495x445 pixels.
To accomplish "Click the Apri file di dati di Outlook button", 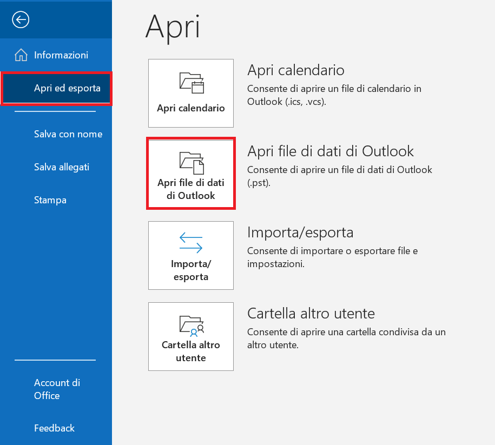I will [191, 173].
